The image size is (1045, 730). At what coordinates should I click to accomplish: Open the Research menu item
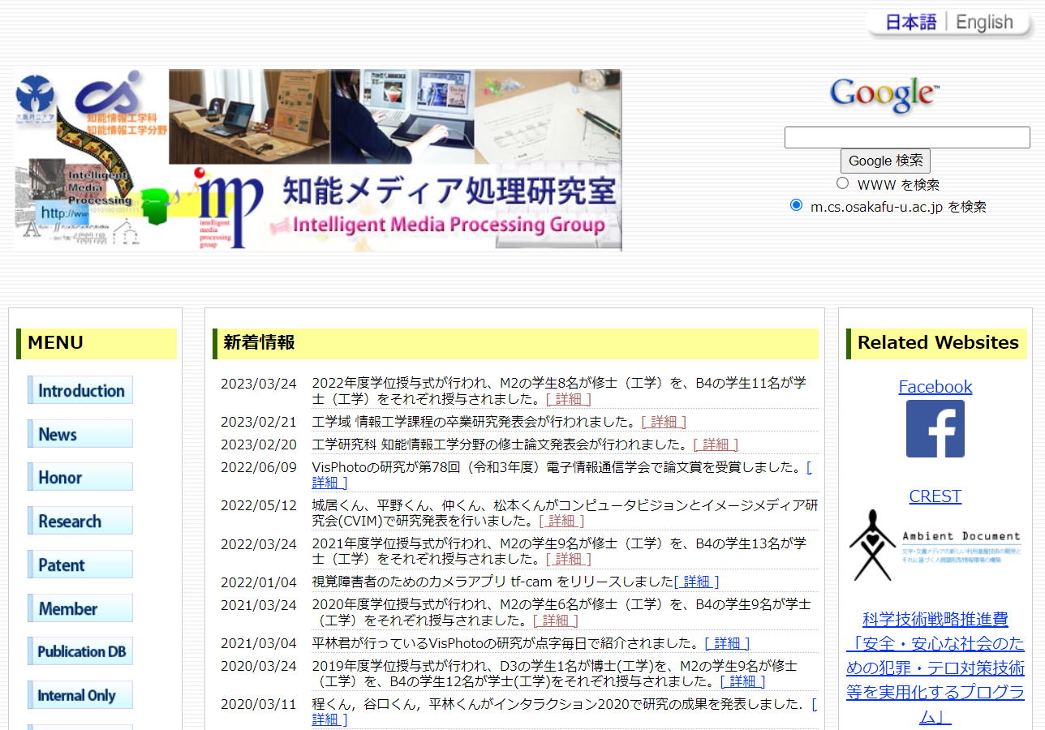pyautogui.click(x=80, y=521)
